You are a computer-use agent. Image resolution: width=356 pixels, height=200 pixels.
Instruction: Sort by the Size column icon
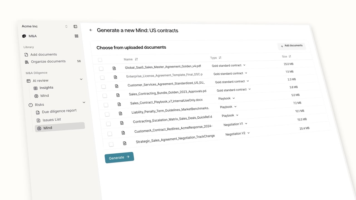point(290,56)
